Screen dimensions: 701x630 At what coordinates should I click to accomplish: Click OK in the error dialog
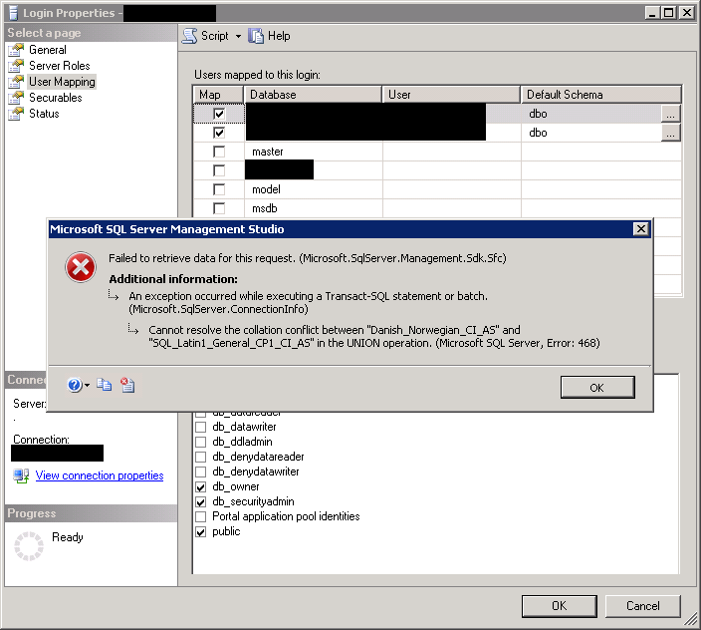tap(597, 388)
